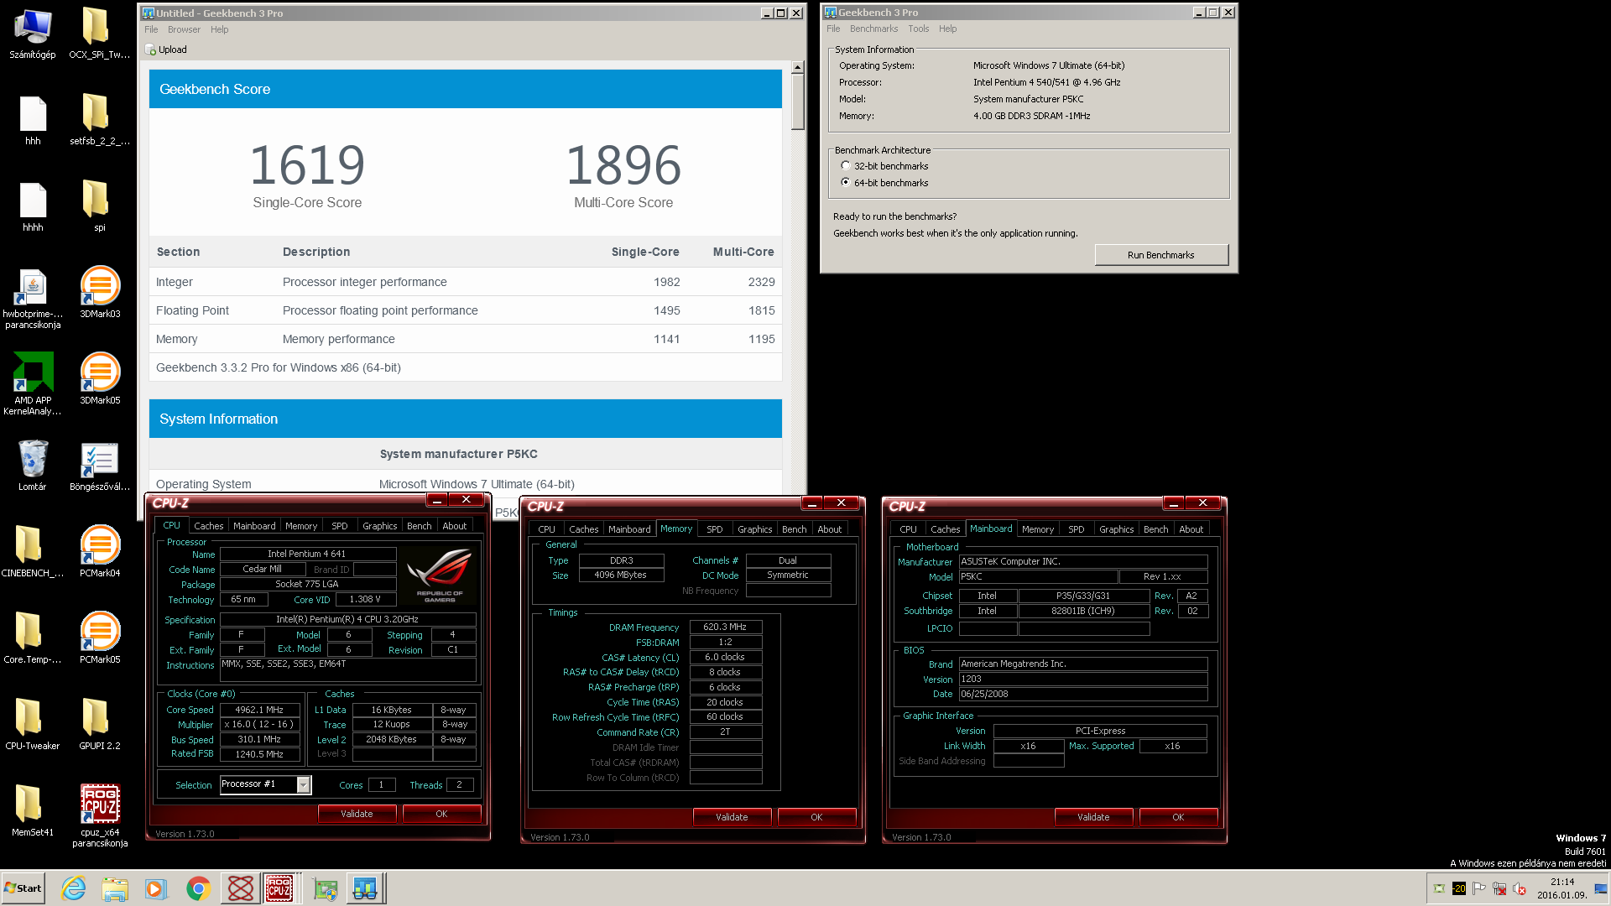The image size is (1611, 906).
Task: Click OK in CPU-Z mainboard window
Action: click(1178, 817)
